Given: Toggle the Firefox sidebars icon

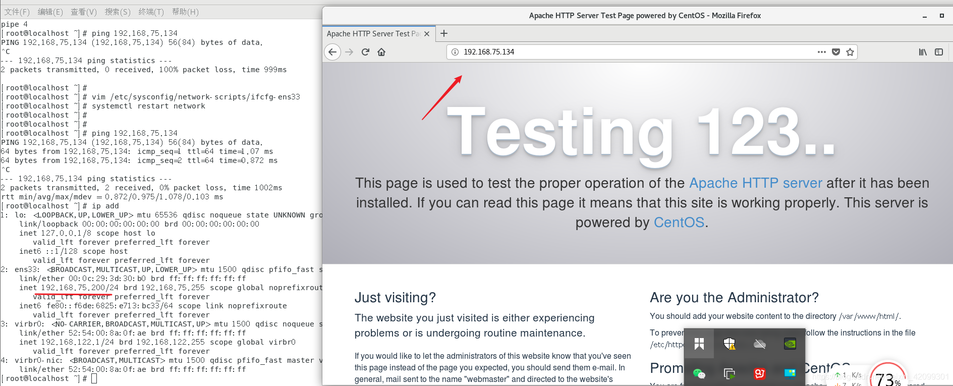Looking at the screenshot, I should (x=939, y=52).
